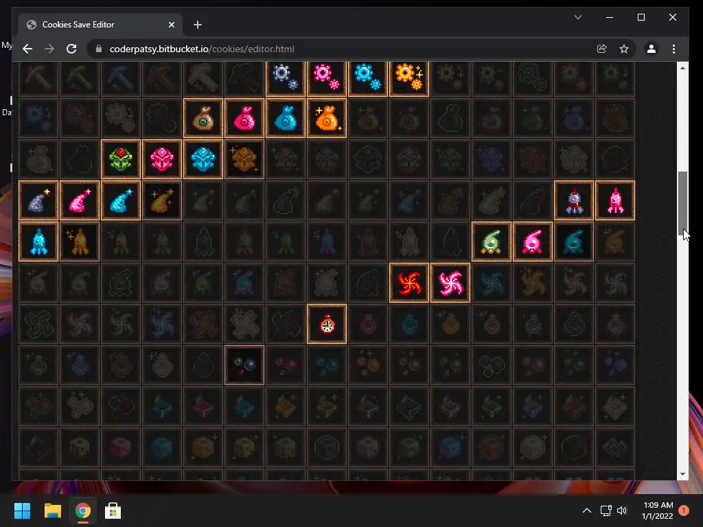Toggle the red portal swirl upgrade
Image resolution: width=703 pixels, height=527 pixels.
coord(409,283)
